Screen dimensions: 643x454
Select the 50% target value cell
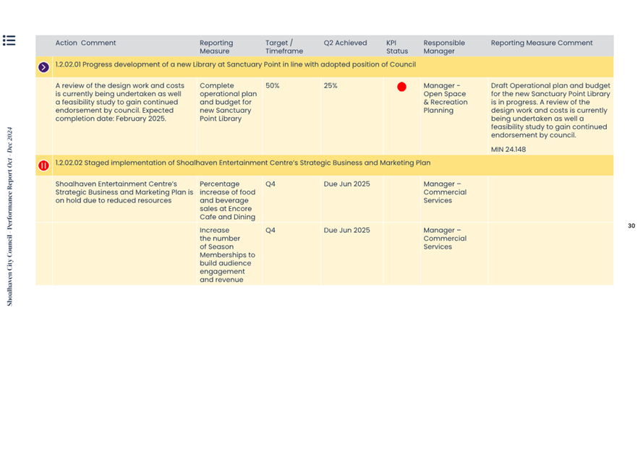coord(273,86)
